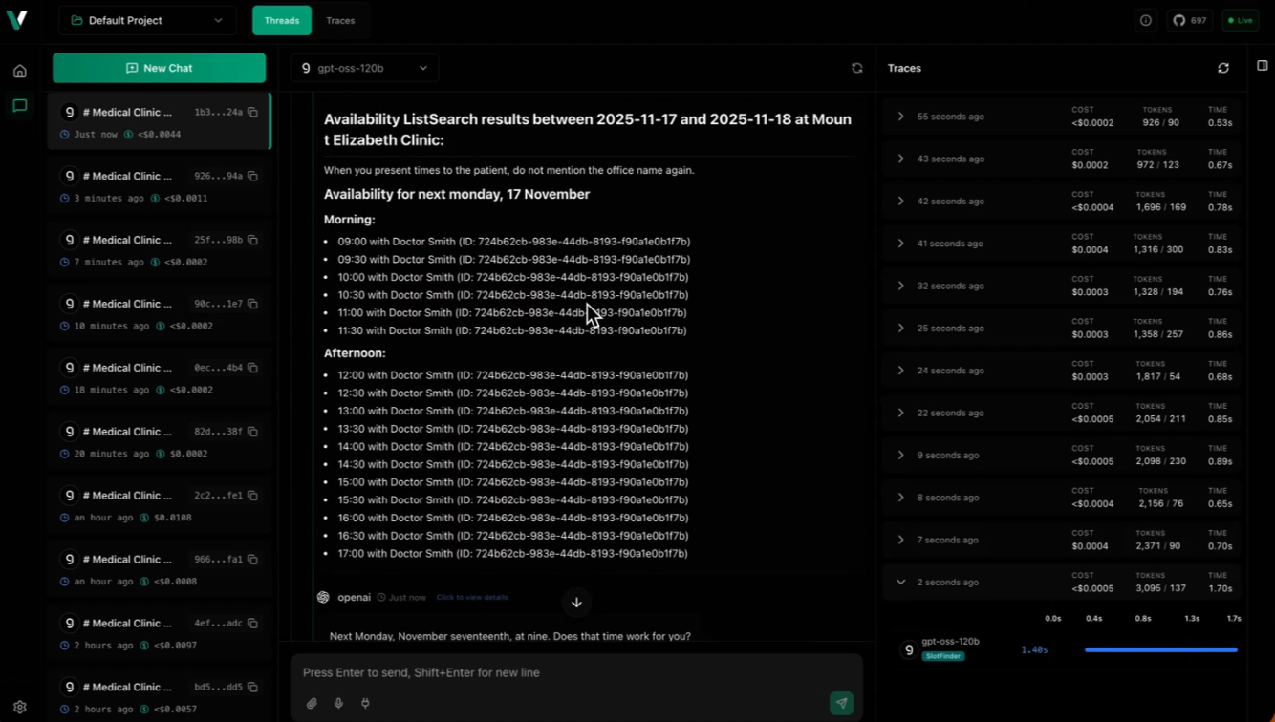Screen dimensions: 1275x722
Task: Activate voice input with the microphone icon
Action: point(338,703)
